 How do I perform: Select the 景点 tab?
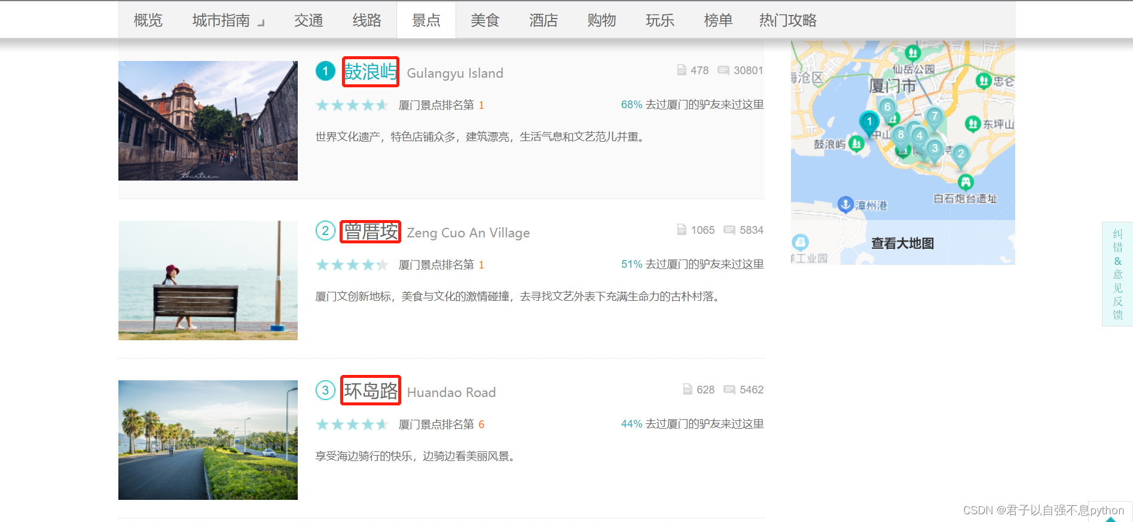click(426, 20)
